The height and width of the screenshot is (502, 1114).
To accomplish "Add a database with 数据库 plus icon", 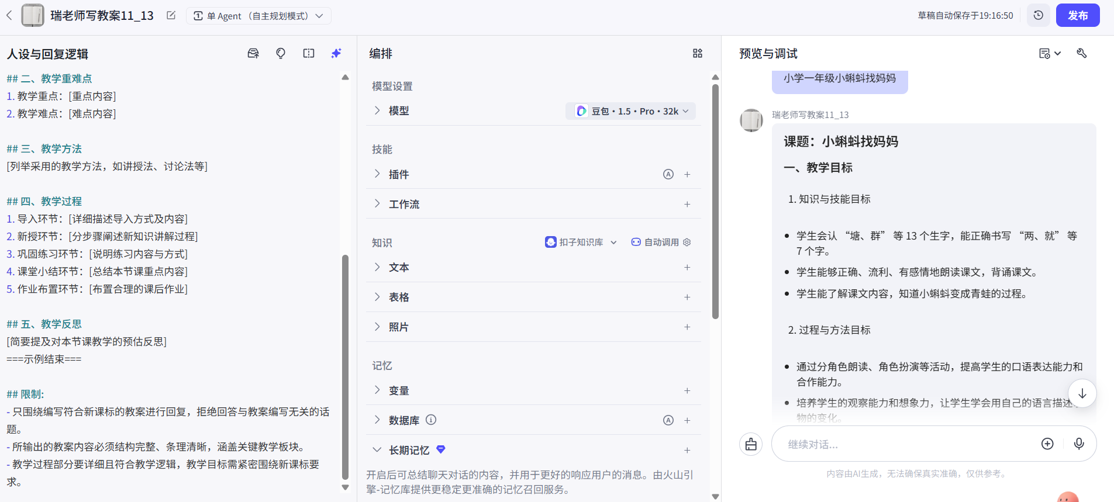I will pyautogui.click(x=687, y=420).
